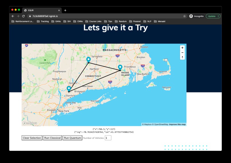This screenshot has height=163, width=231.
Task: Open the Incognito profile indicator
Action: (x=197, y=16)
